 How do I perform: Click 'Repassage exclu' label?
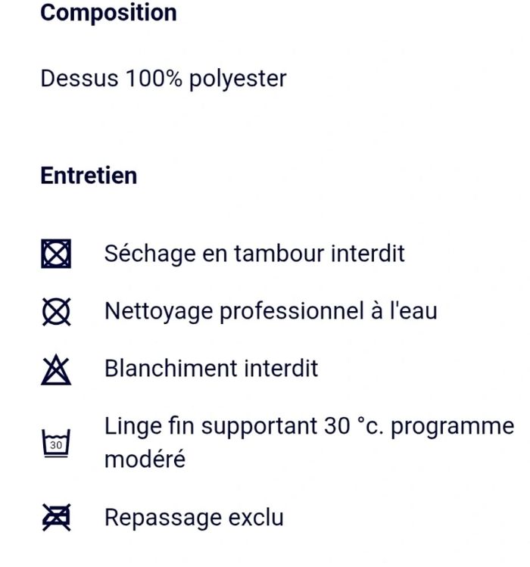[194, 518]
